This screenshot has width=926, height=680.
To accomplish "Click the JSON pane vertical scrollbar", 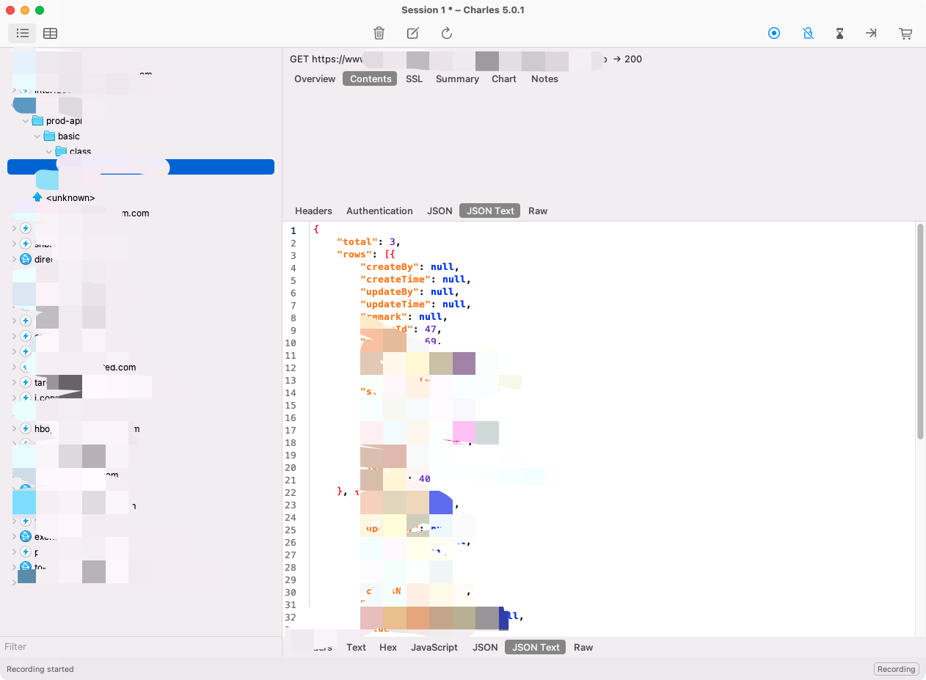I will click(x=920, y=332).
